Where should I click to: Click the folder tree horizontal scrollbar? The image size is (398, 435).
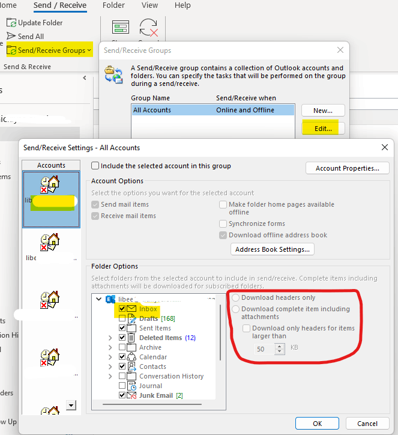(x=152, y=404)
